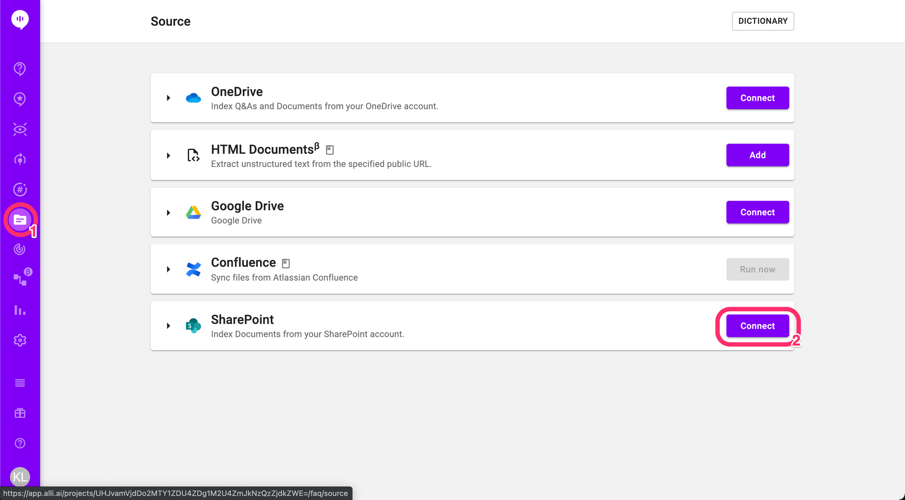905x500 pixels.
Task: Open the eye-shaped sidebar icon
Action: click(x=20, y=129)
